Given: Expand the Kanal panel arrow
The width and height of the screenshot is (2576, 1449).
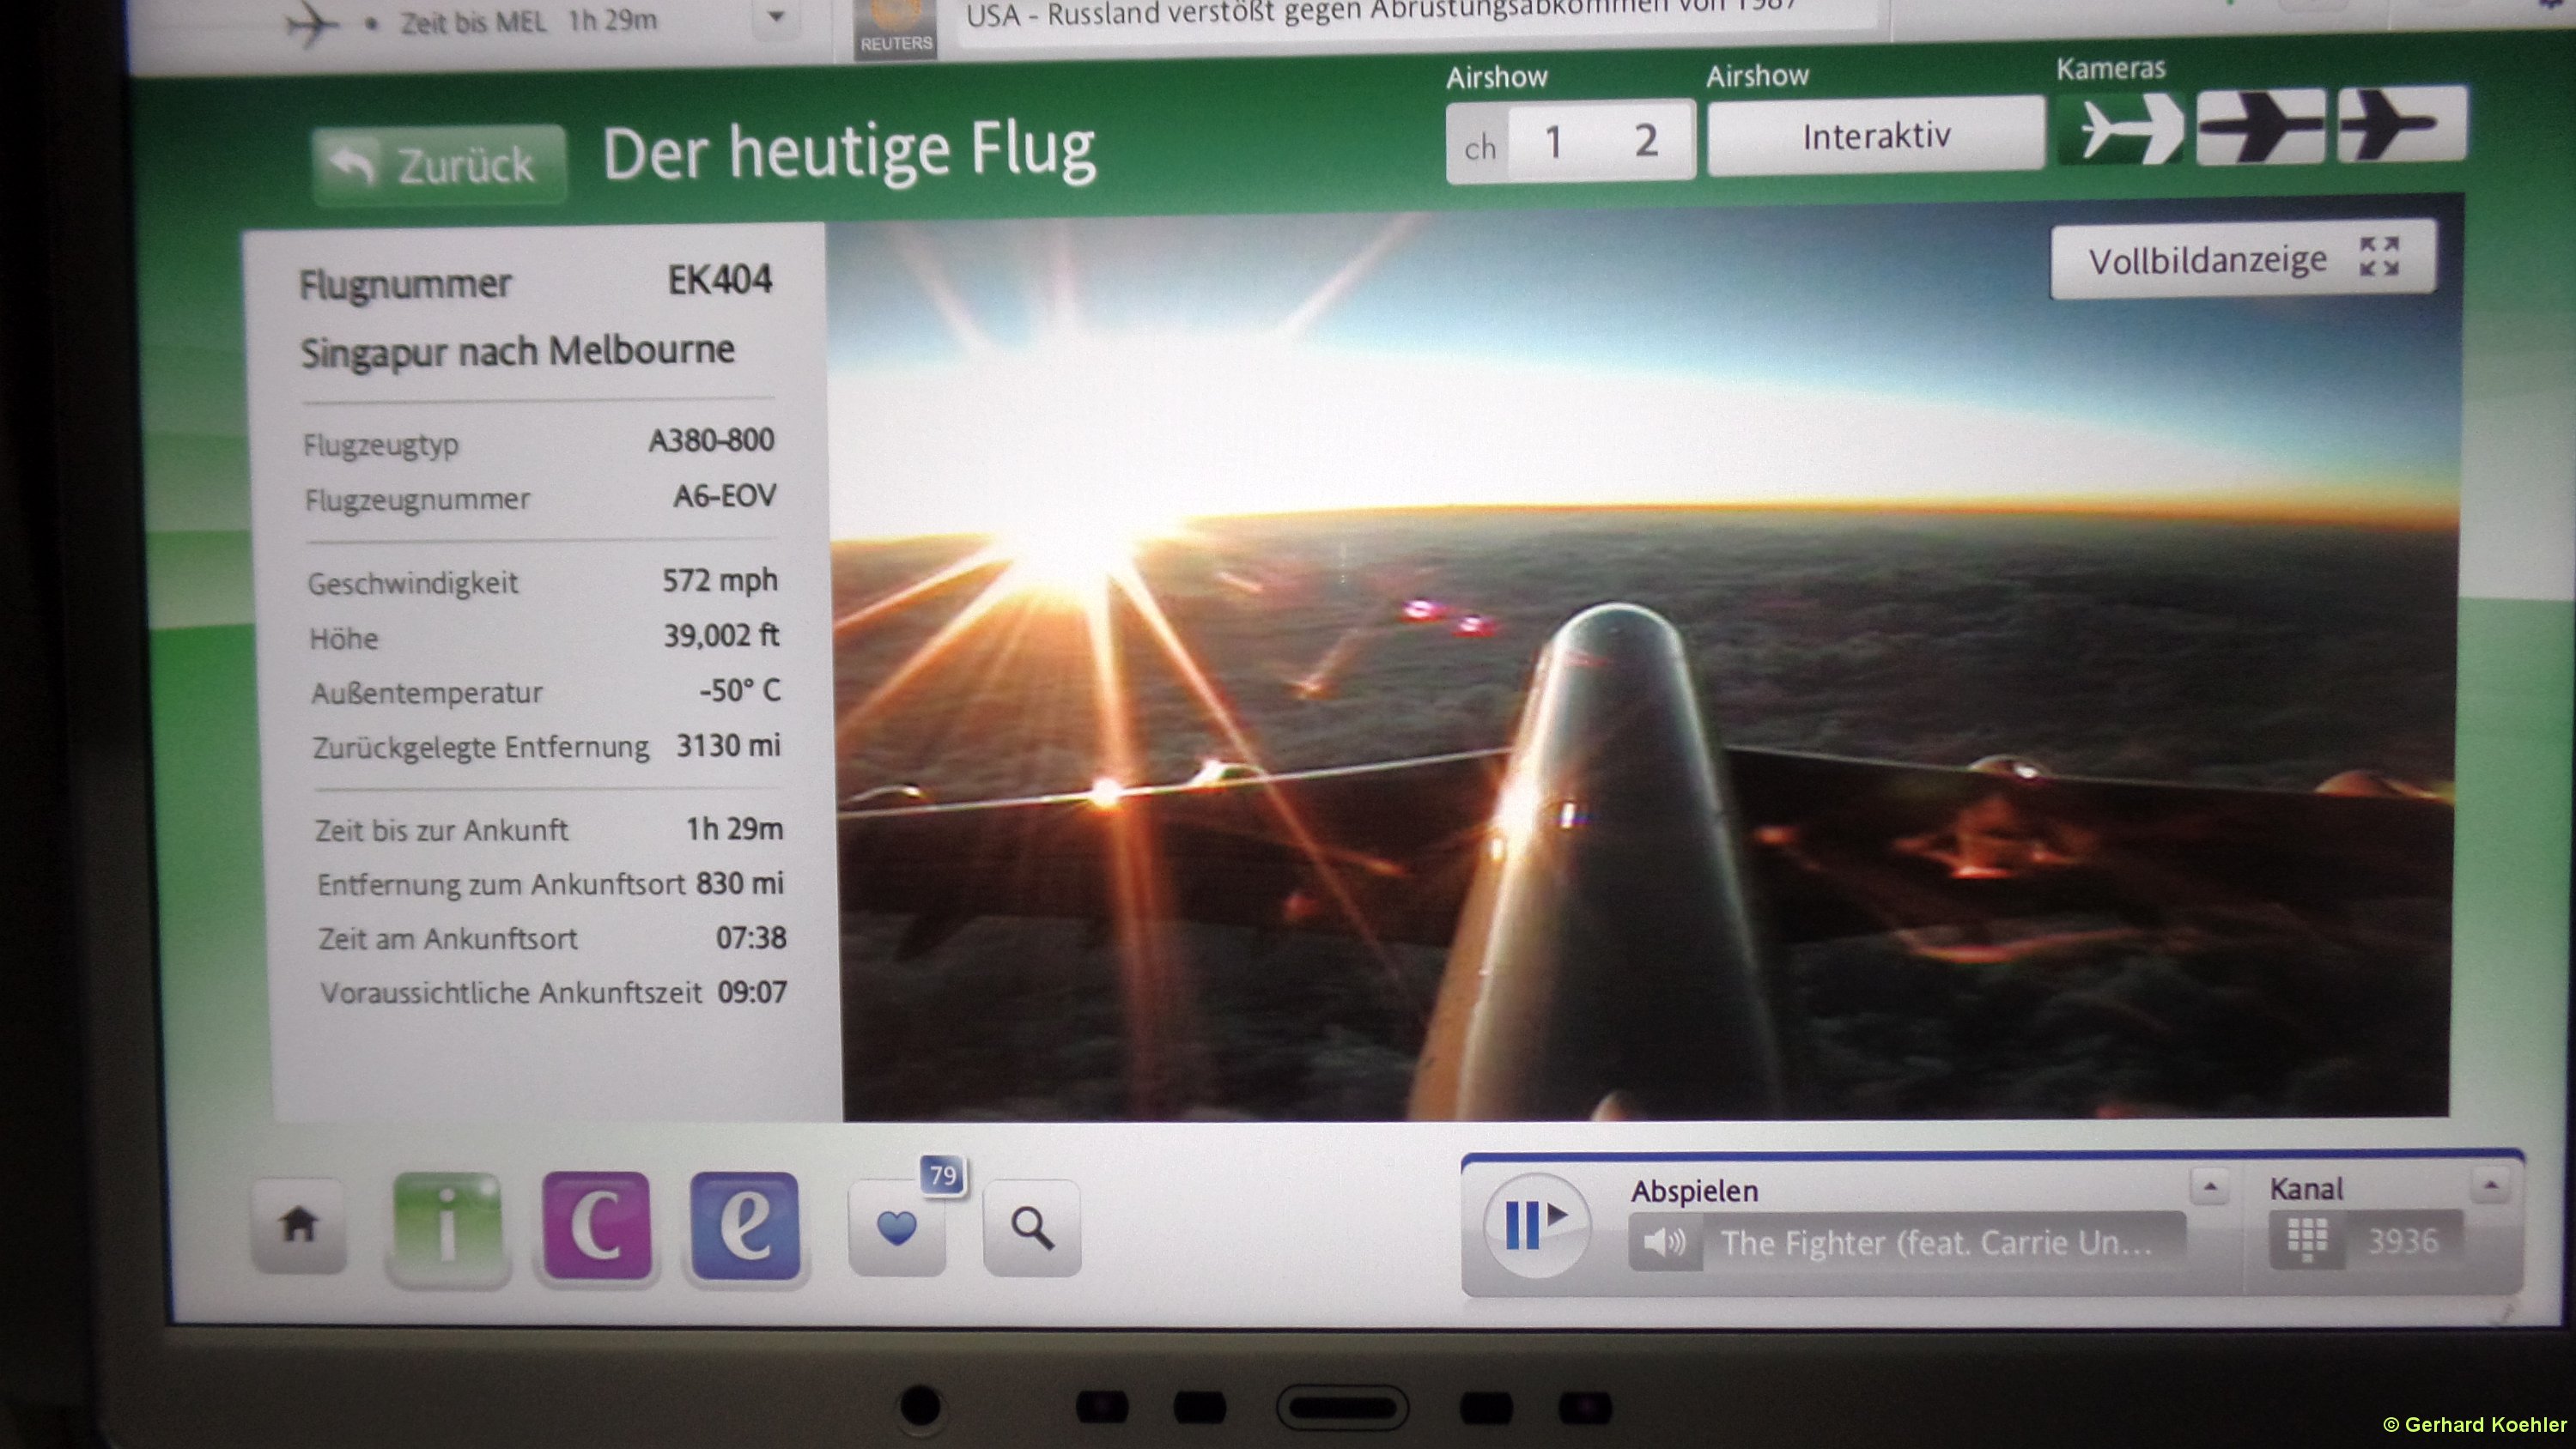Looking at the screenshot, I should [x=2490, y=1185].
